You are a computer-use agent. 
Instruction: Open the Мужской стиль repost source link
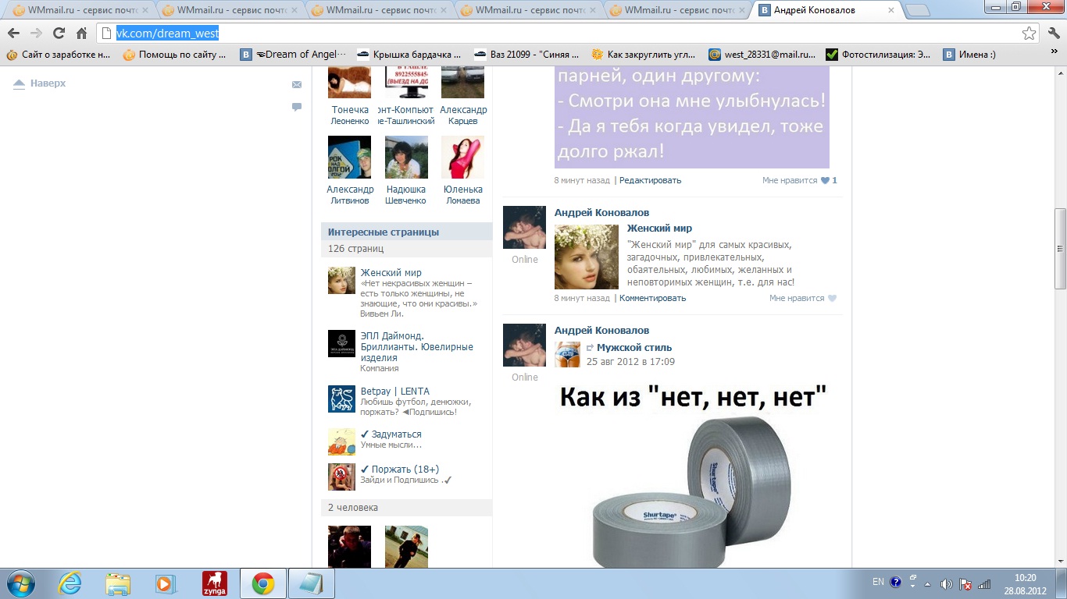click(x=634, y=348)
